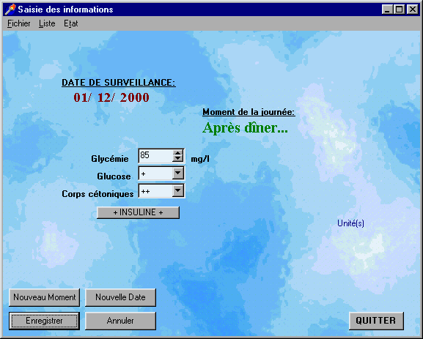Save entry with Enregistrer button
423x339 pixels.
click(x=44, y=321)
